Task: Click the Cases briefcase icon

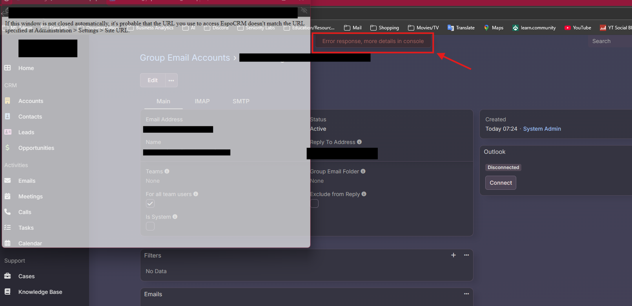Action: pyautogui.click(x=7, y=276)
